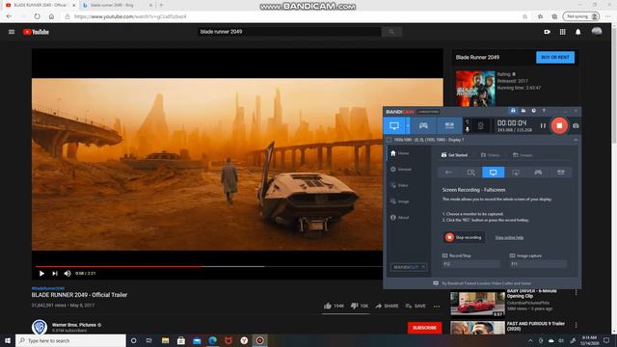Dislike the Blade Runner 2049 trailer
Viewport: 617px width, 347px height.
tap(360, 306)
